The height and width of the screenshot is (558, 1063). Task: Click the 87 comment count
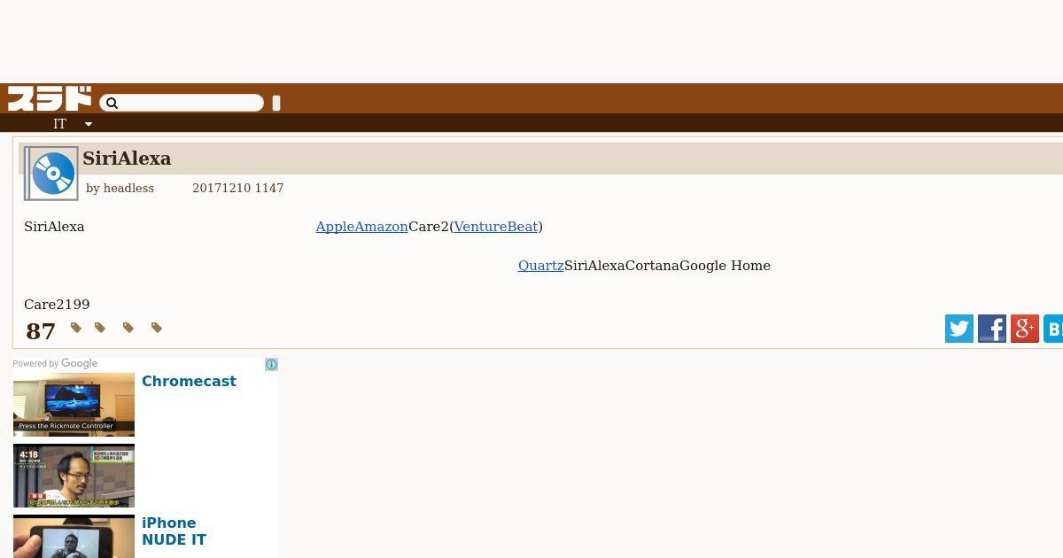pyautogui.click(x=41, y=332)
